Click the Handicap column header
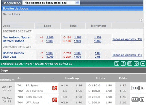The image size is (146, 105). (72, 78)
